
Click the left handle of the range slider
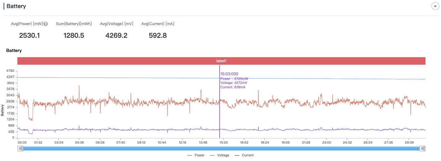tap(20, 149)
